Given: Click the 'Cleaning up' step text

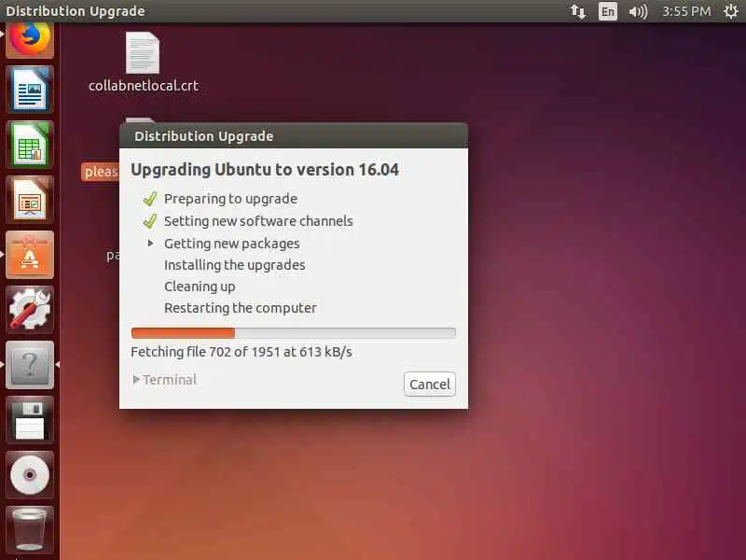Looking at the screenshot, I should (200, 287).
